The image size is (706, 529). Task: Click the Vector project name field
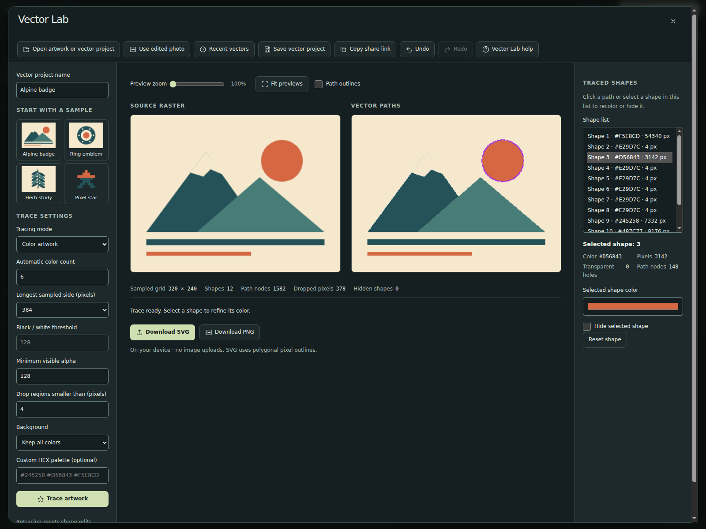tap(62, 90)
